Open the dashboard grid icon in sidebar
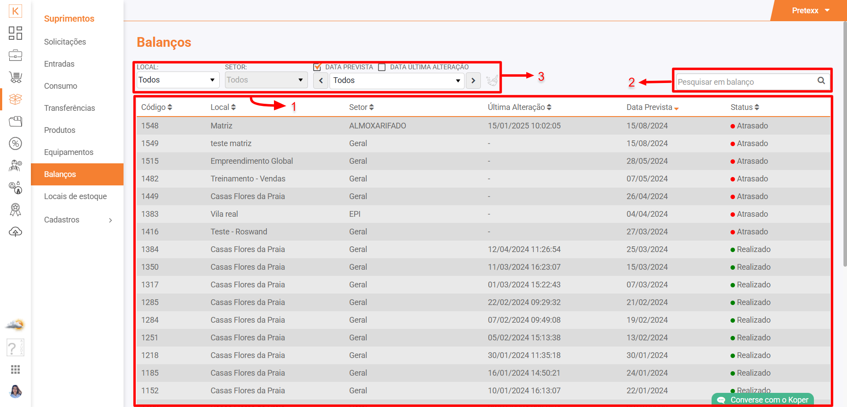The height and width of the screenshot is (407, 847). (15, 33)
